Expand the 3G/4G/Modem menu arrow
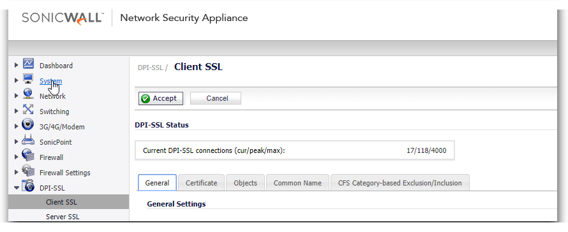568x232 pixels. click(x=17, y=127)
